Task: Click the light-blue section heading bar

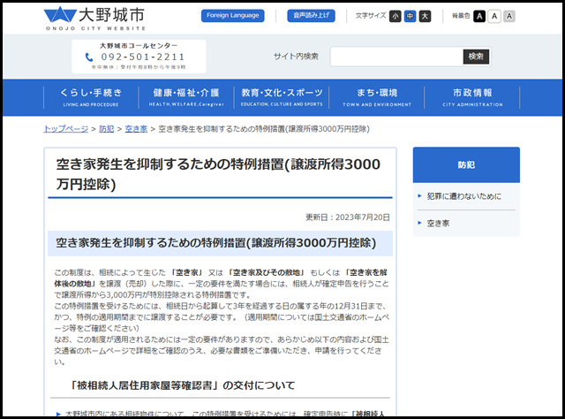Action: coord(220,243)
